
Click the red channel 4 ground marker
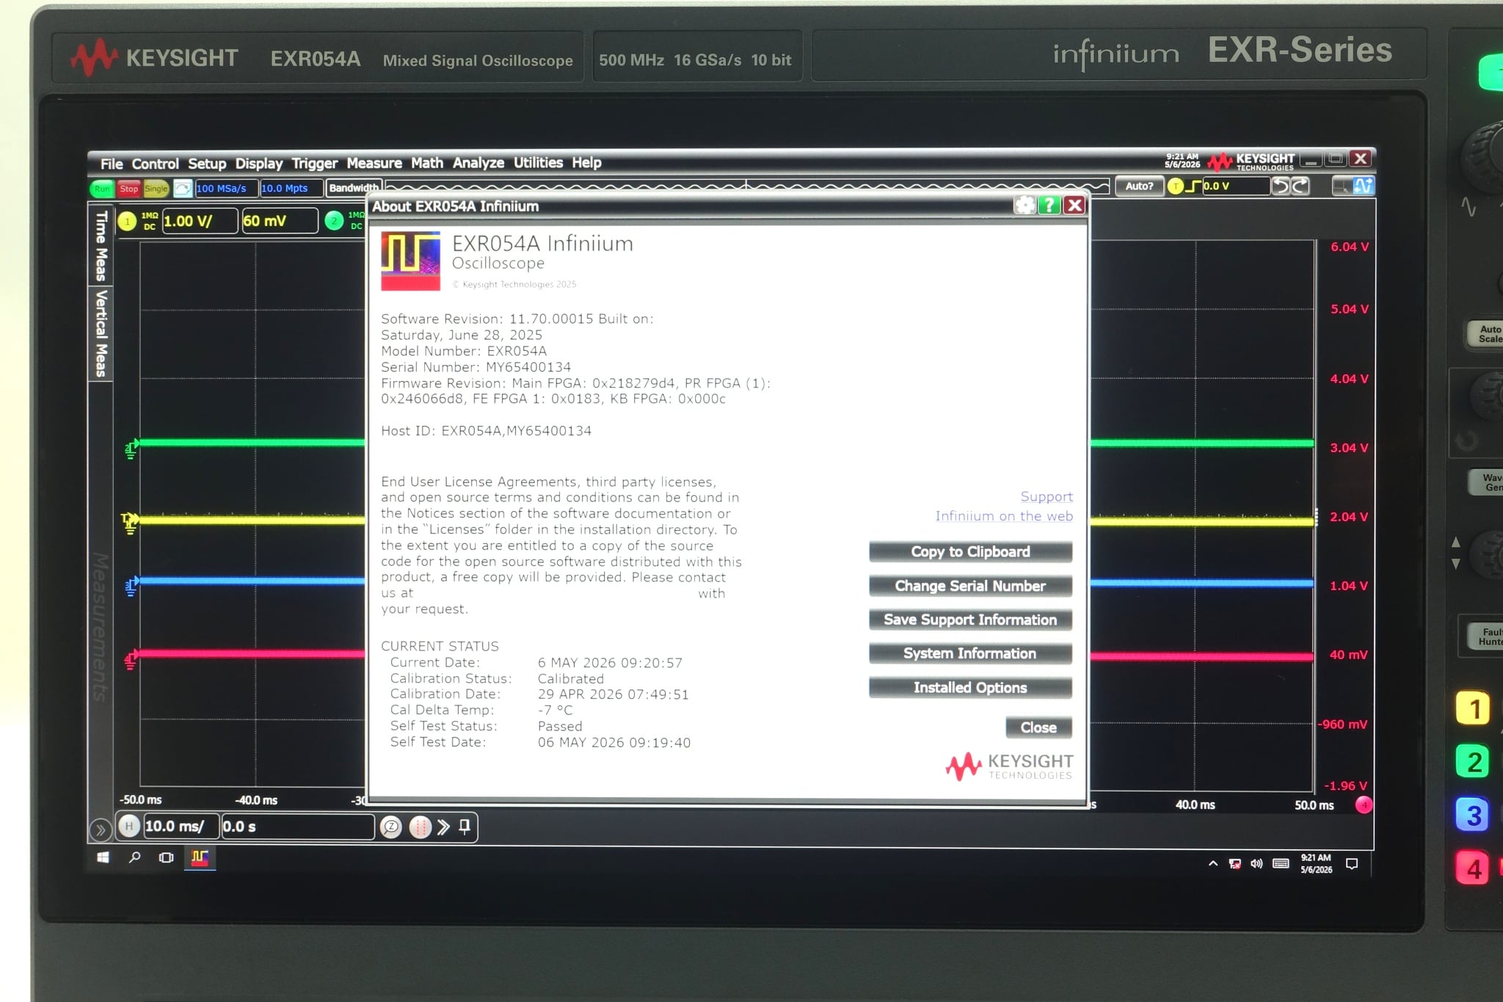(x=131, y=660)
